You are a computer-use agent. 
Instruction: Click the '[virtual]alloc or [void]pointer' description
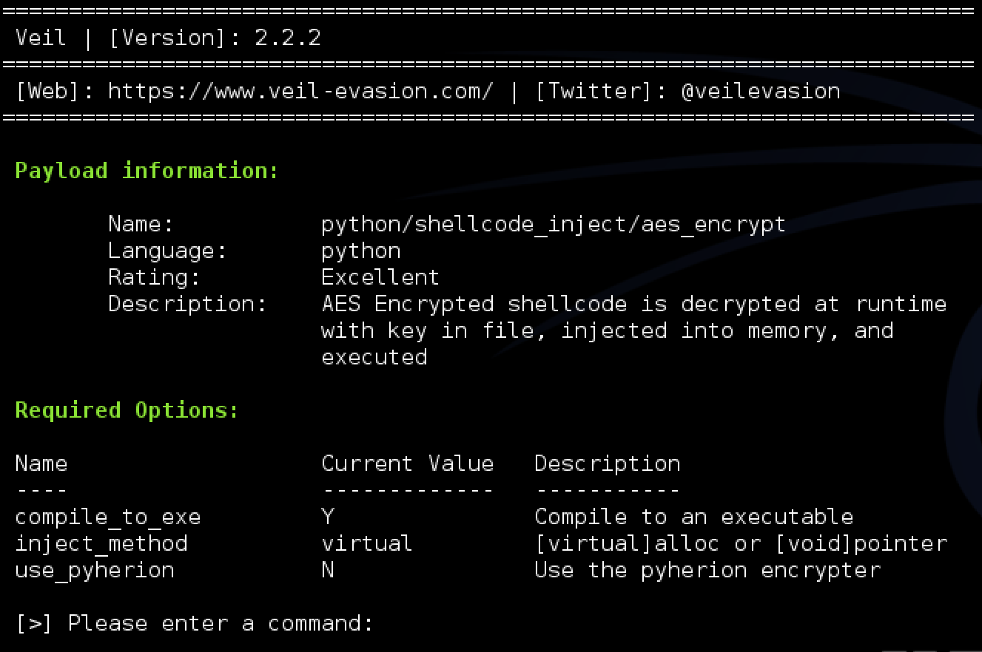point(741,543)
